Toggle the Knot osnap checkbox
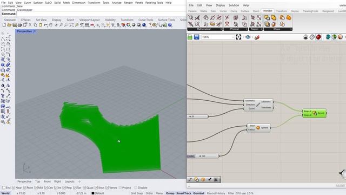The width and height of the screenshot is (346, 195). [96, 187]
